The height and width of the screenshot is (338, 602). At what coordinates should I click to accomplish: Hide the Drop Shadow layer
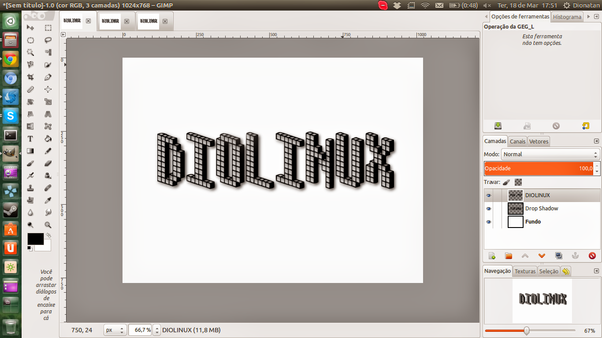488,209
